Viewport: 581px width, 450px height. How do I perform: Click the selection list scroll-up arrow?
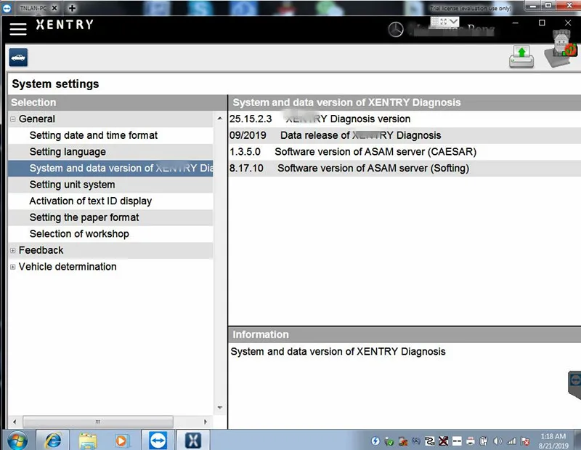[x=220, y=118]
